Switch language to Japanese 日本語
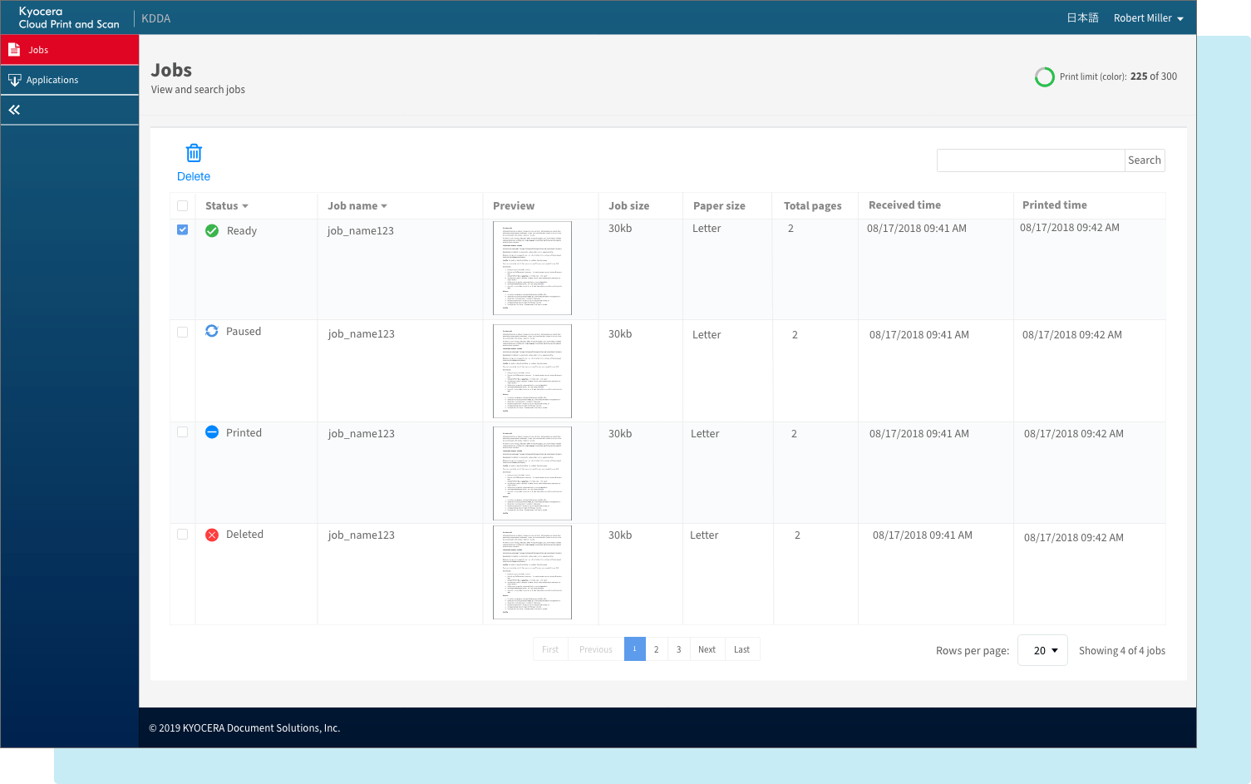Viewport: 1251px width, 784px height. tap(1083, 18)
